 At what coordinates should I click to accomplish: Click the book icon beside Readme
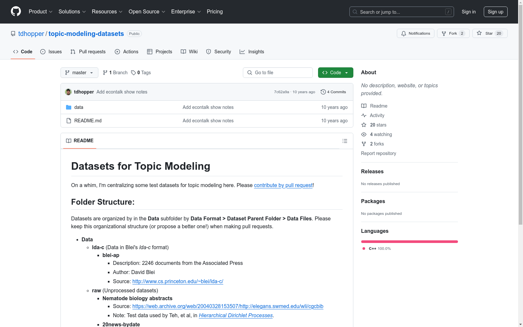coord(364,106)
